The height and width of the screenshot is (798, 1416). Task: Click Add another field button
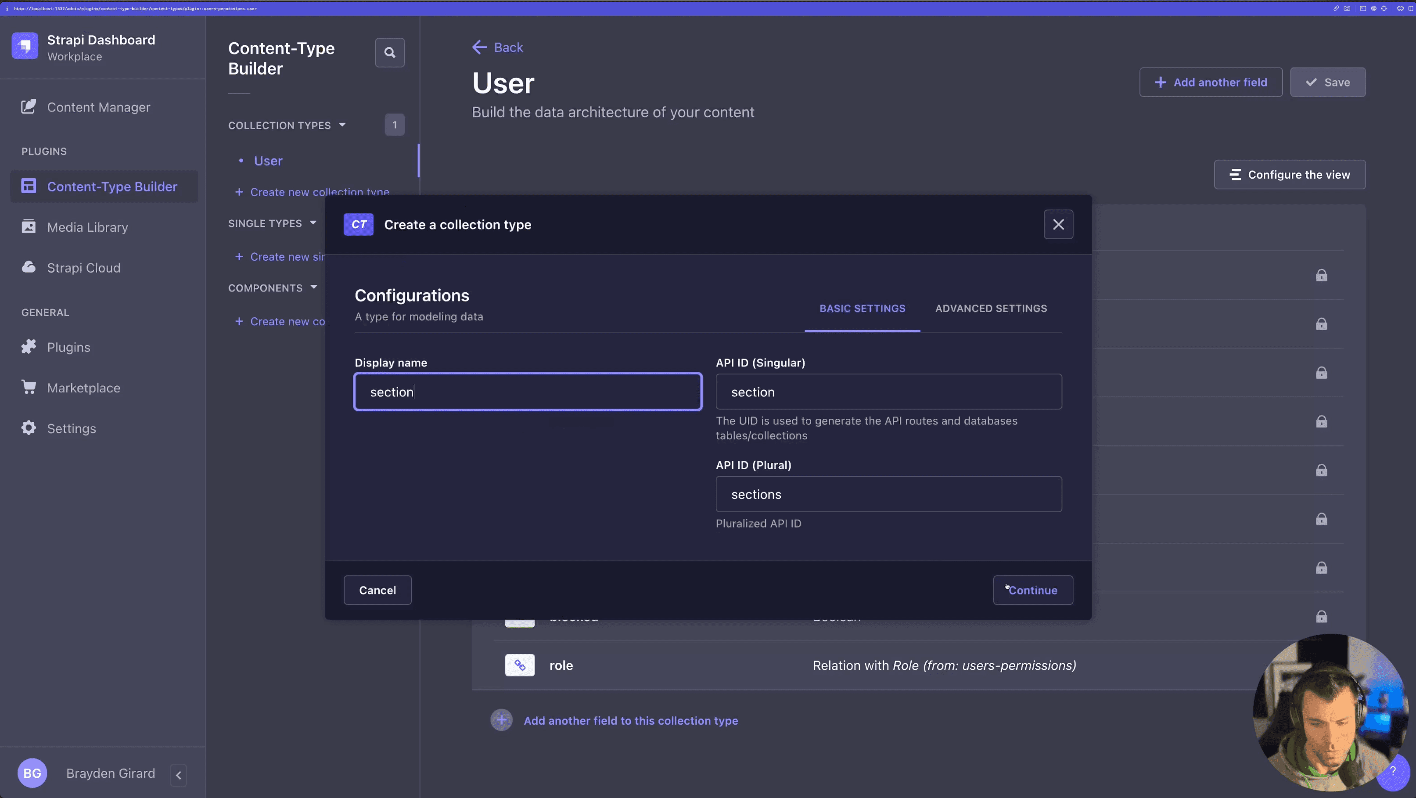click(x=1211, y=83)
